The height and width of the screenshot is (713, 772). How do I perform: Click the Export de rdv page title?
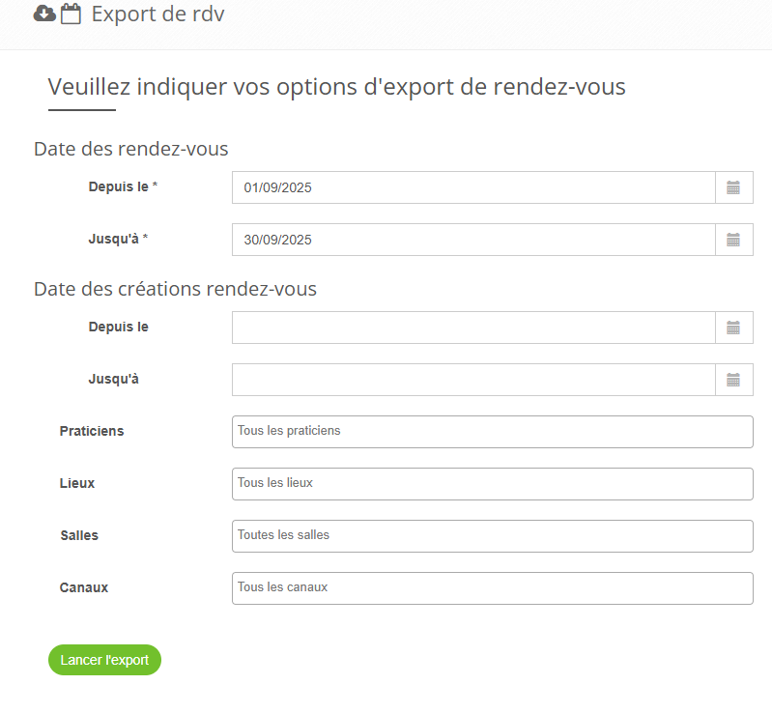[157, 14]
